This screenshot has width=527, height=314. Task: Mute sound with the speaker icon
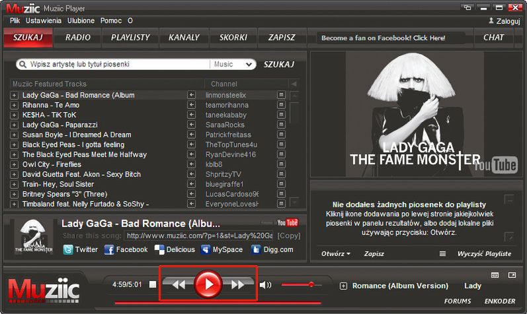coord(265,285)
